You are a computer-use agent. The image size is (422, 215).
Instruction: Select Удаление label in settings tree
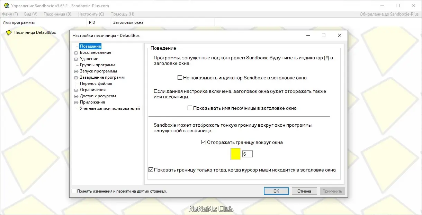click(x=89, y=59)
